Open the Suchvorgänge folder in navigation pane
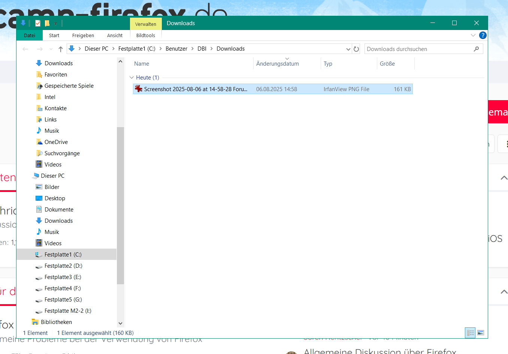This screenshot has width=508, height=354. pyautogui.click(x=62, y=153)
